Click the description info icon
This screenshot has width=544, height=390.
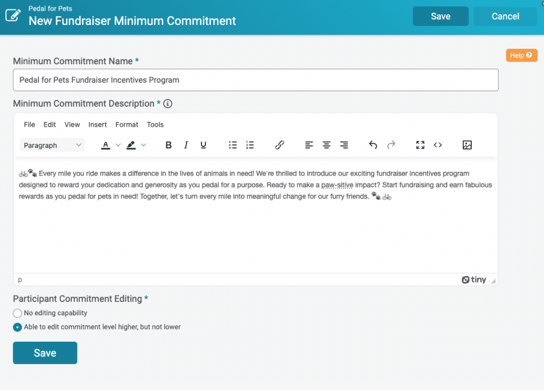tap(167, 103)
